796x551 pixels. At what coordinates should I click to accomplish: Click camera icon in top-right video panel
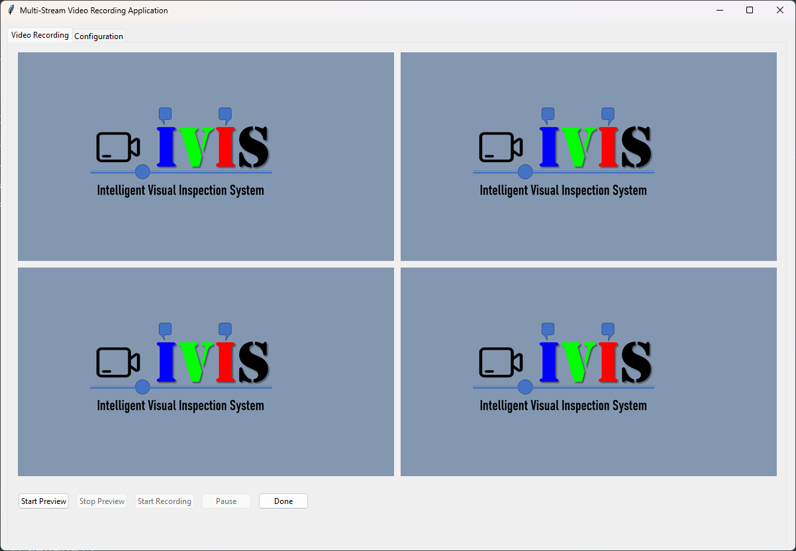coord(501,147)
